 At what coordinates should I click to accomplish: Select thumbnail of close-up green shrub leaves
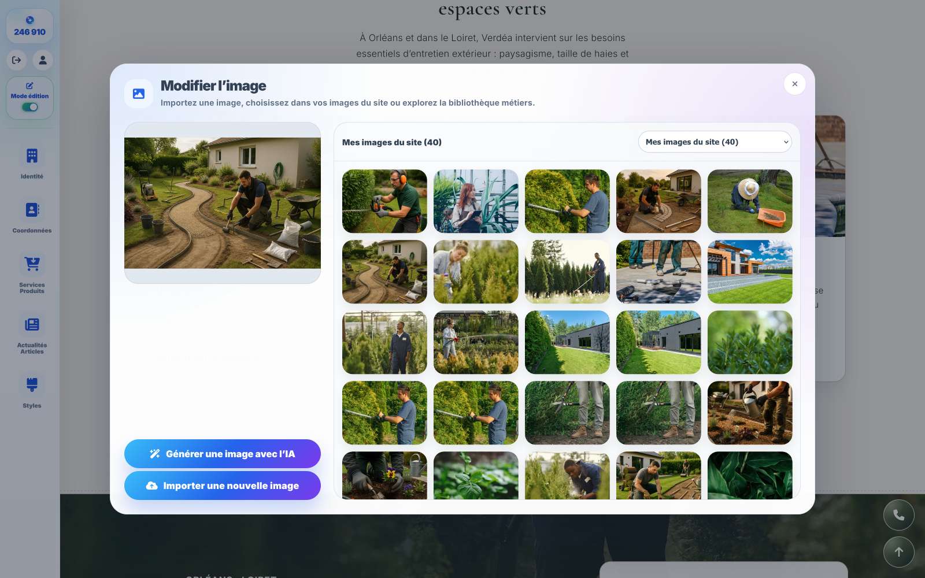coord(750,342)
